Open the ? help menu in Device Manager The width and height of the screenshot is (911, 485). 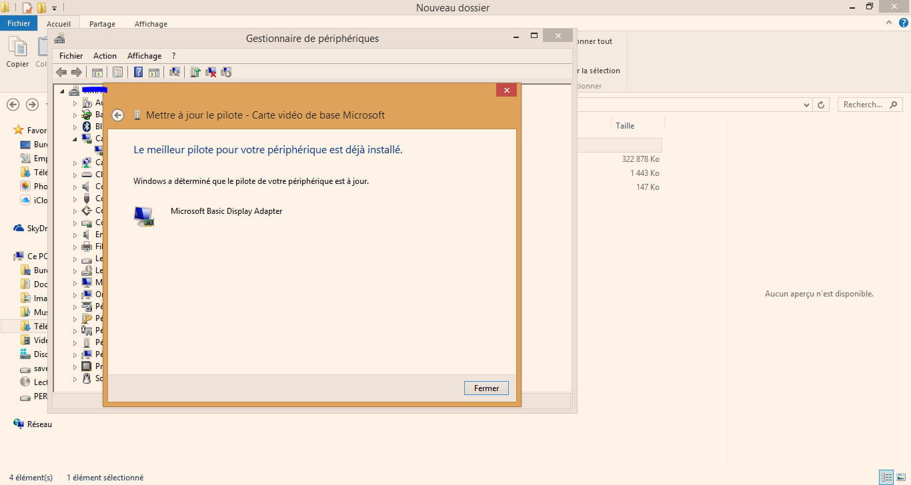point(173,56)
